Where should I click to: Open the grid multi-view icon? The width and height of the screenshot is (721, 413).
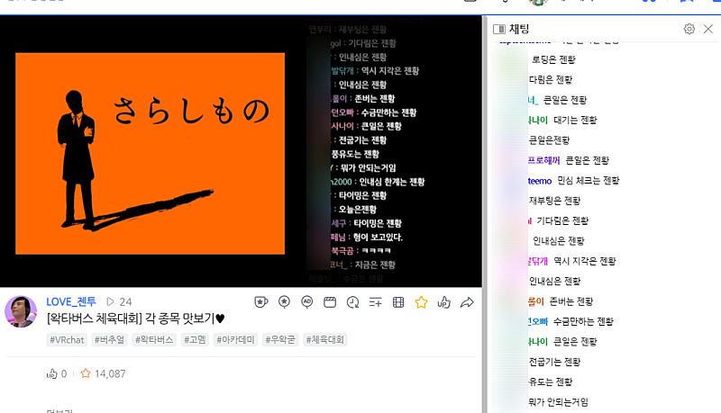tap(398, 302)
